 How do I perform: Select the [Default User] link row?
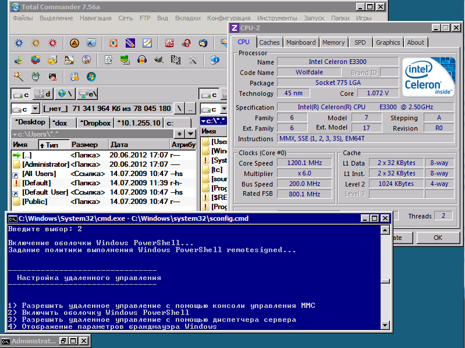tap(104, 192)
